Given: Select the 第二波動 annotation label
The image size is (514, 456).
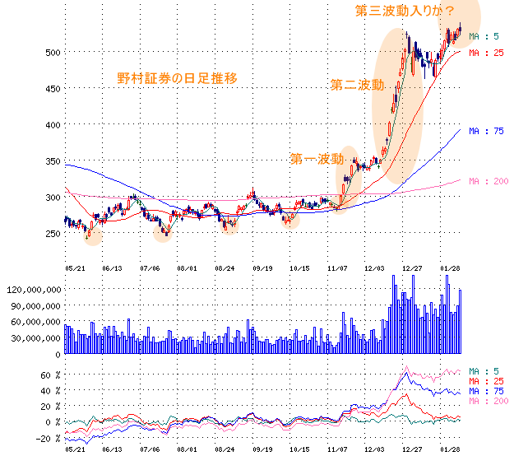Looking at the screenshot, I should [x=357, y=85].
